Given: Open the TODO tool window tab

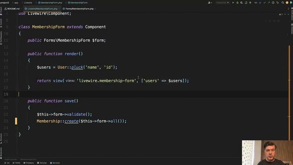Looking at the screenshot, I should pyautogui.click(x=16, y=163).
